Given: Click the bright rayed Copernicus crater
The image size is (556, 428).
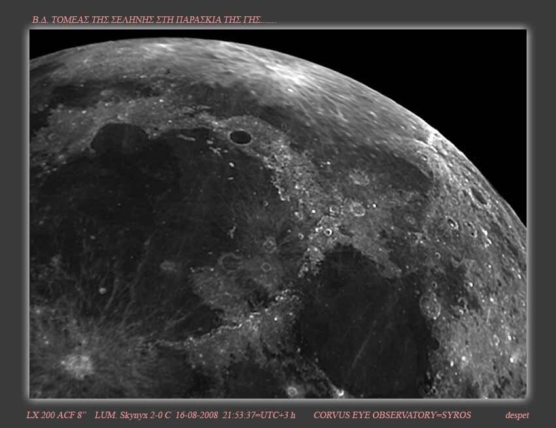Looking at the screenshot, I should pos(80,364).
